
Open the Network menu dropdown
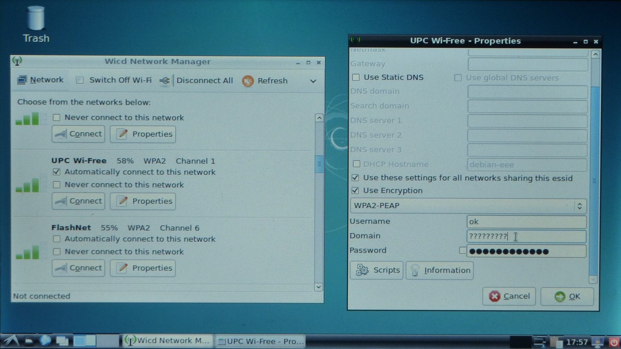coord(41,80)
